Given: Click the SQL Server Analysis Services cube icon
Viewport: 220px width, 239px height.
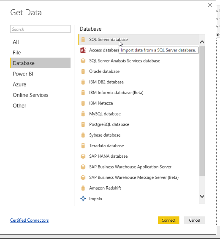Looking at the screenshot, I should click(83, 61).
